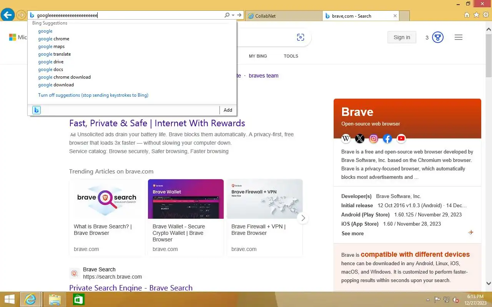Open Brave's Wikipedia icon

click(x=346, y=139)
